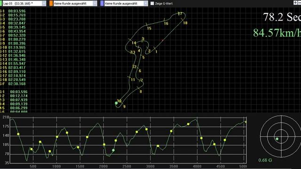Click sector time S-18 02:28.549
301x169 pixels.
point(13,80)
